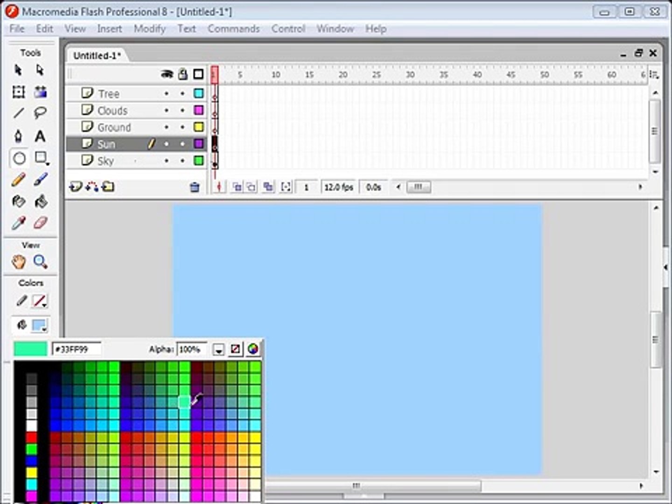Click frame 10 on timeline ruler
The width and height of the screenshot is (672, 504).
276,75
